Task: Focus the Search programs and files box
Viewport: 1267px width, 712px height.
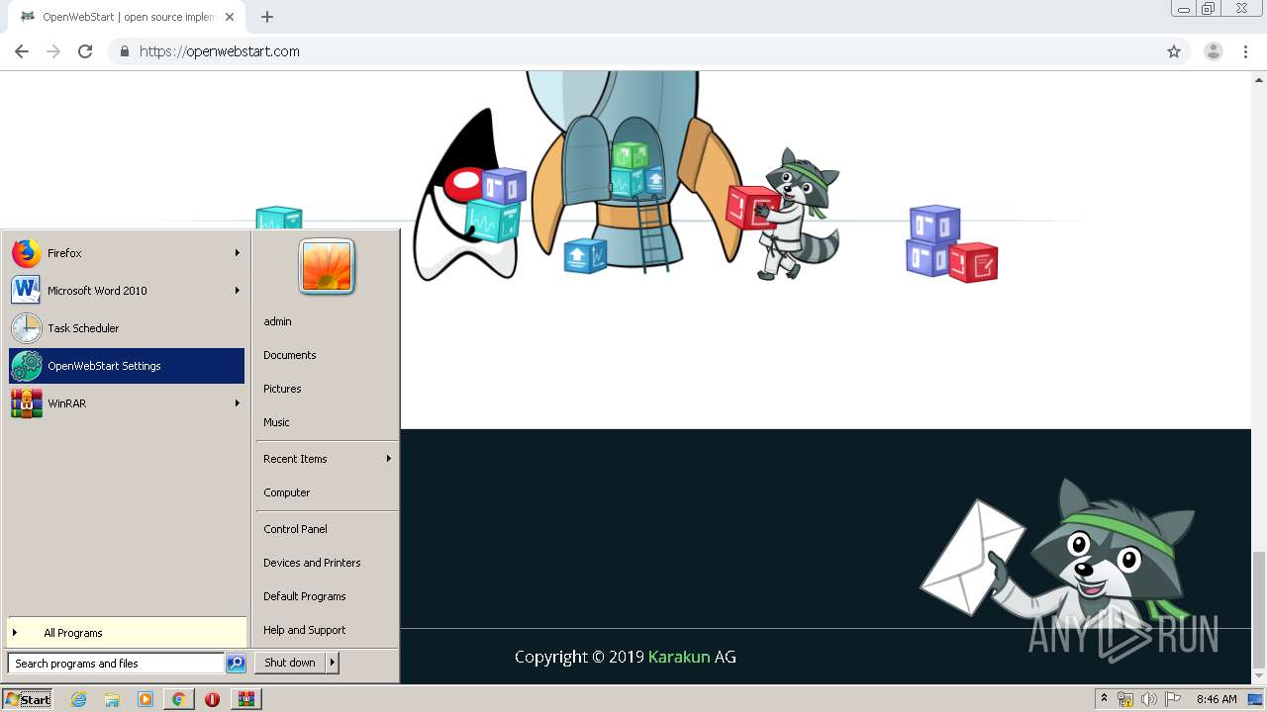Action: pyautogui.click(x=116, y=664)
